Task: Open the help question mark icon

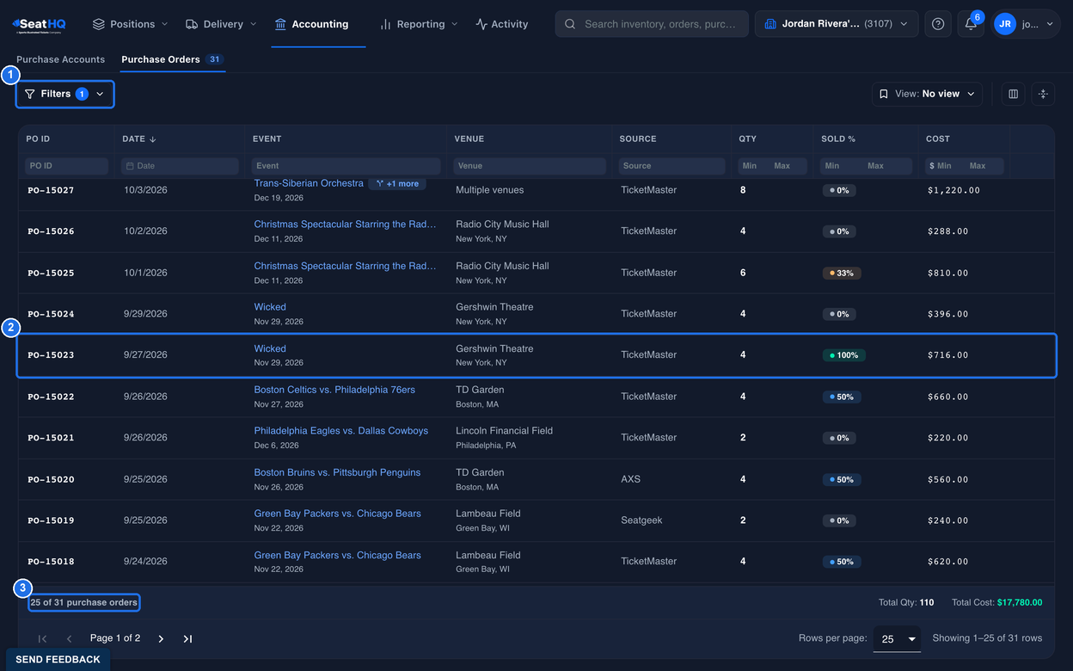Action: tap(938, 24)
